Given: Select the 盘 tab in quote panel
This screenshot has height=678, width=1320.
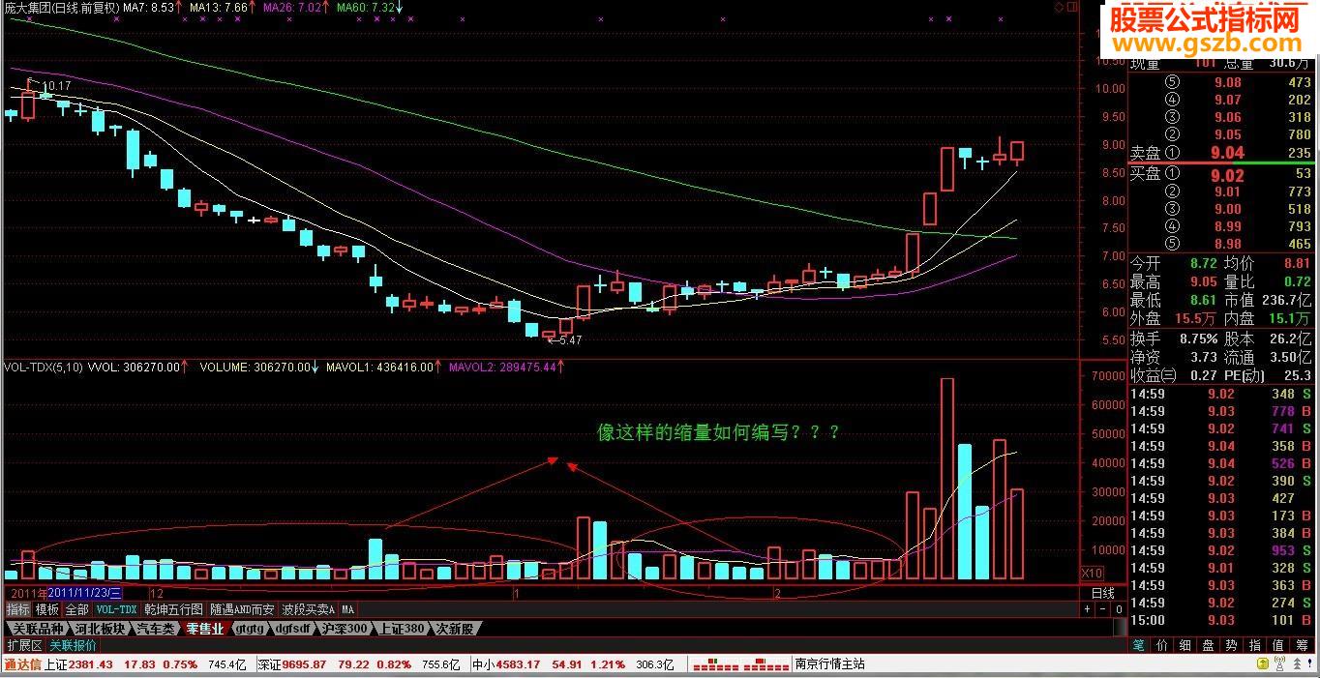Looking at the screenshot, I should (x=1208, y=645).
